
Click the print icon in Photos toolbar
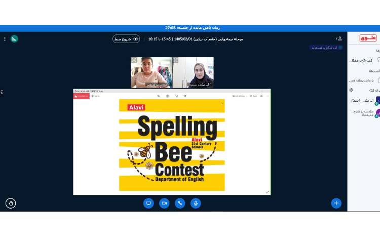(x=261, y=96)
